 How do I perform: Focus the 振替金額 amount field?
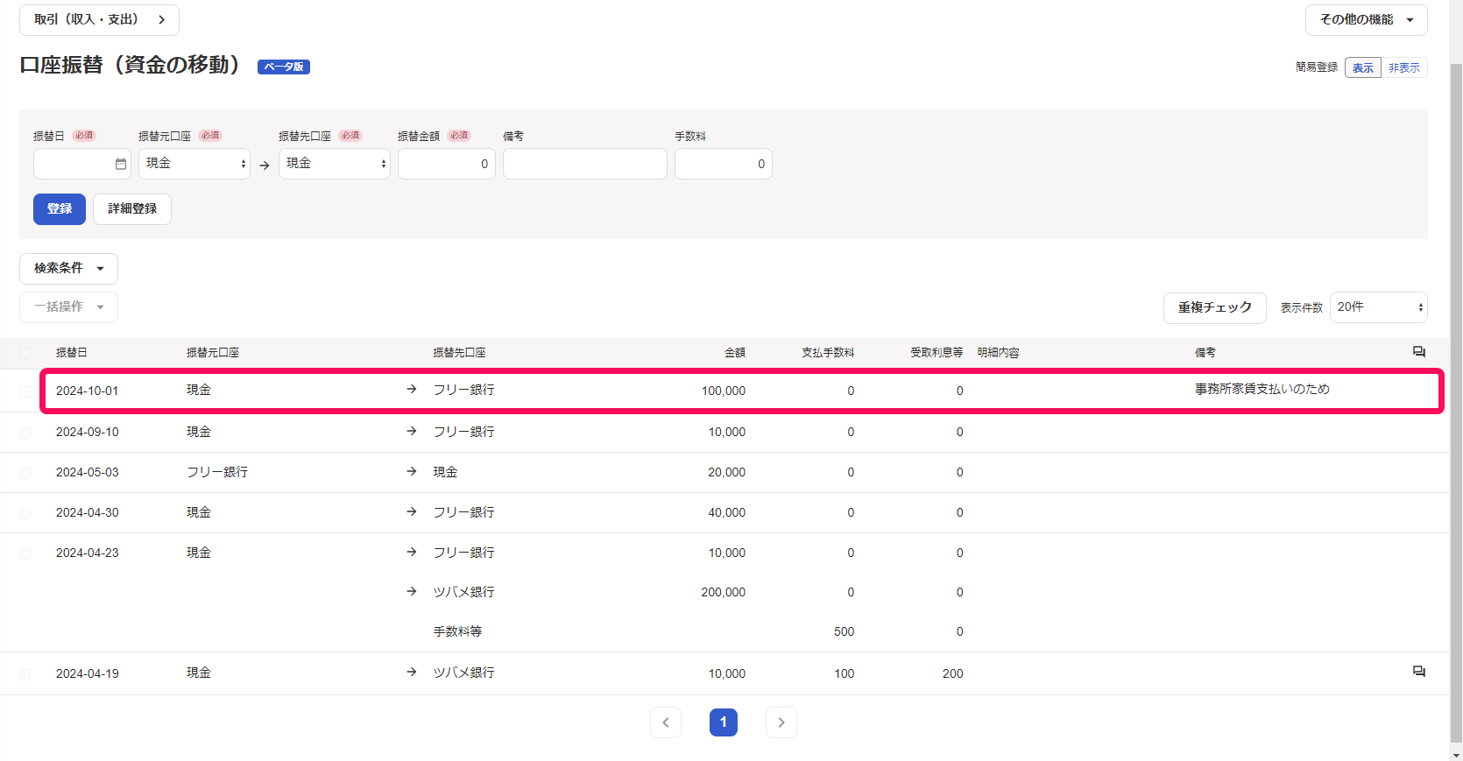click(447, 164)
